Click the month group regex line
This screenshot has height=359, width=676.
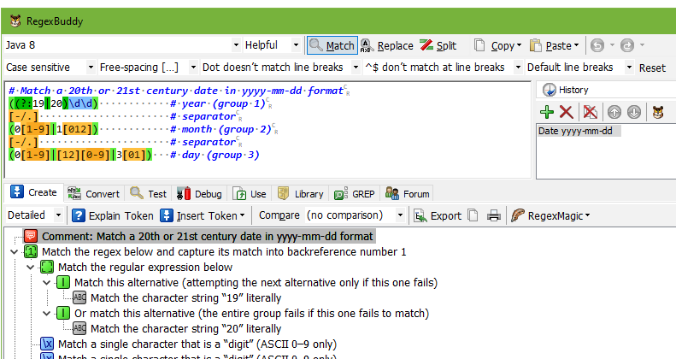coord(140,129)
